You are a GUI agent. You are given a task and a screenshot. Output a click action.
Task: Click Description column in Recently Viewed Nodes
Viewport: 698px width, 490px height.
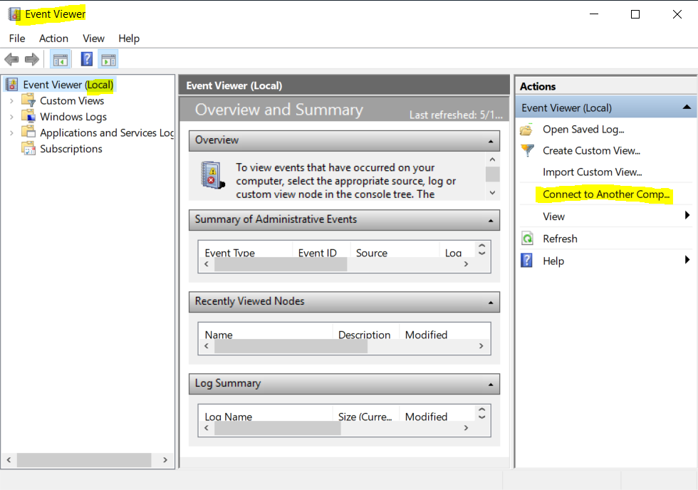click(364, 335)
